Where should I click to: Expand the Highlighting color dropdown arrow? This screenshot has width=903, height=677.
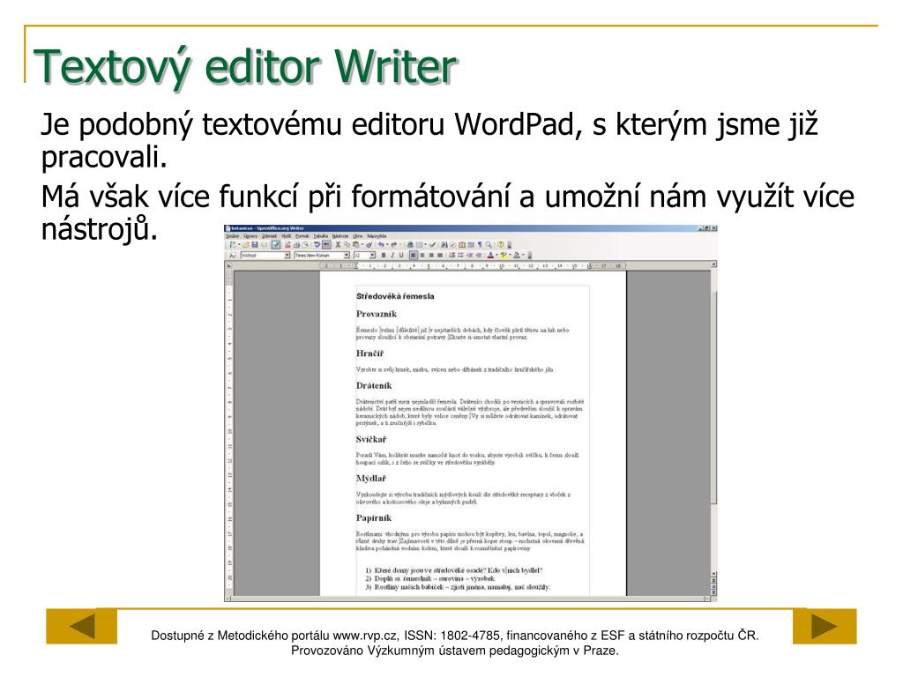click(511, 255)
